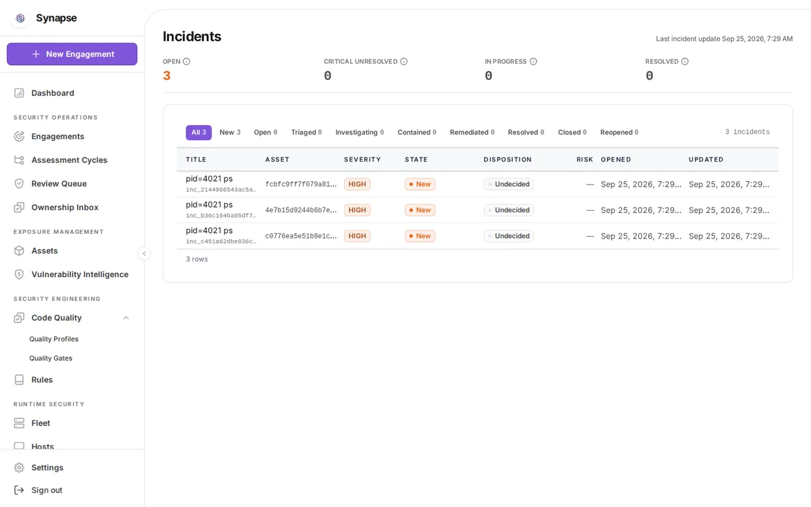
Task: Select the Investigating filter tab
Action: coord(360,132)
